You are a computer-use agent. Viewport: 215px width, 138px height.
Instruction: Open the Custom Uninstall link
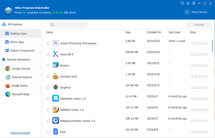click(x=20, y=133)
